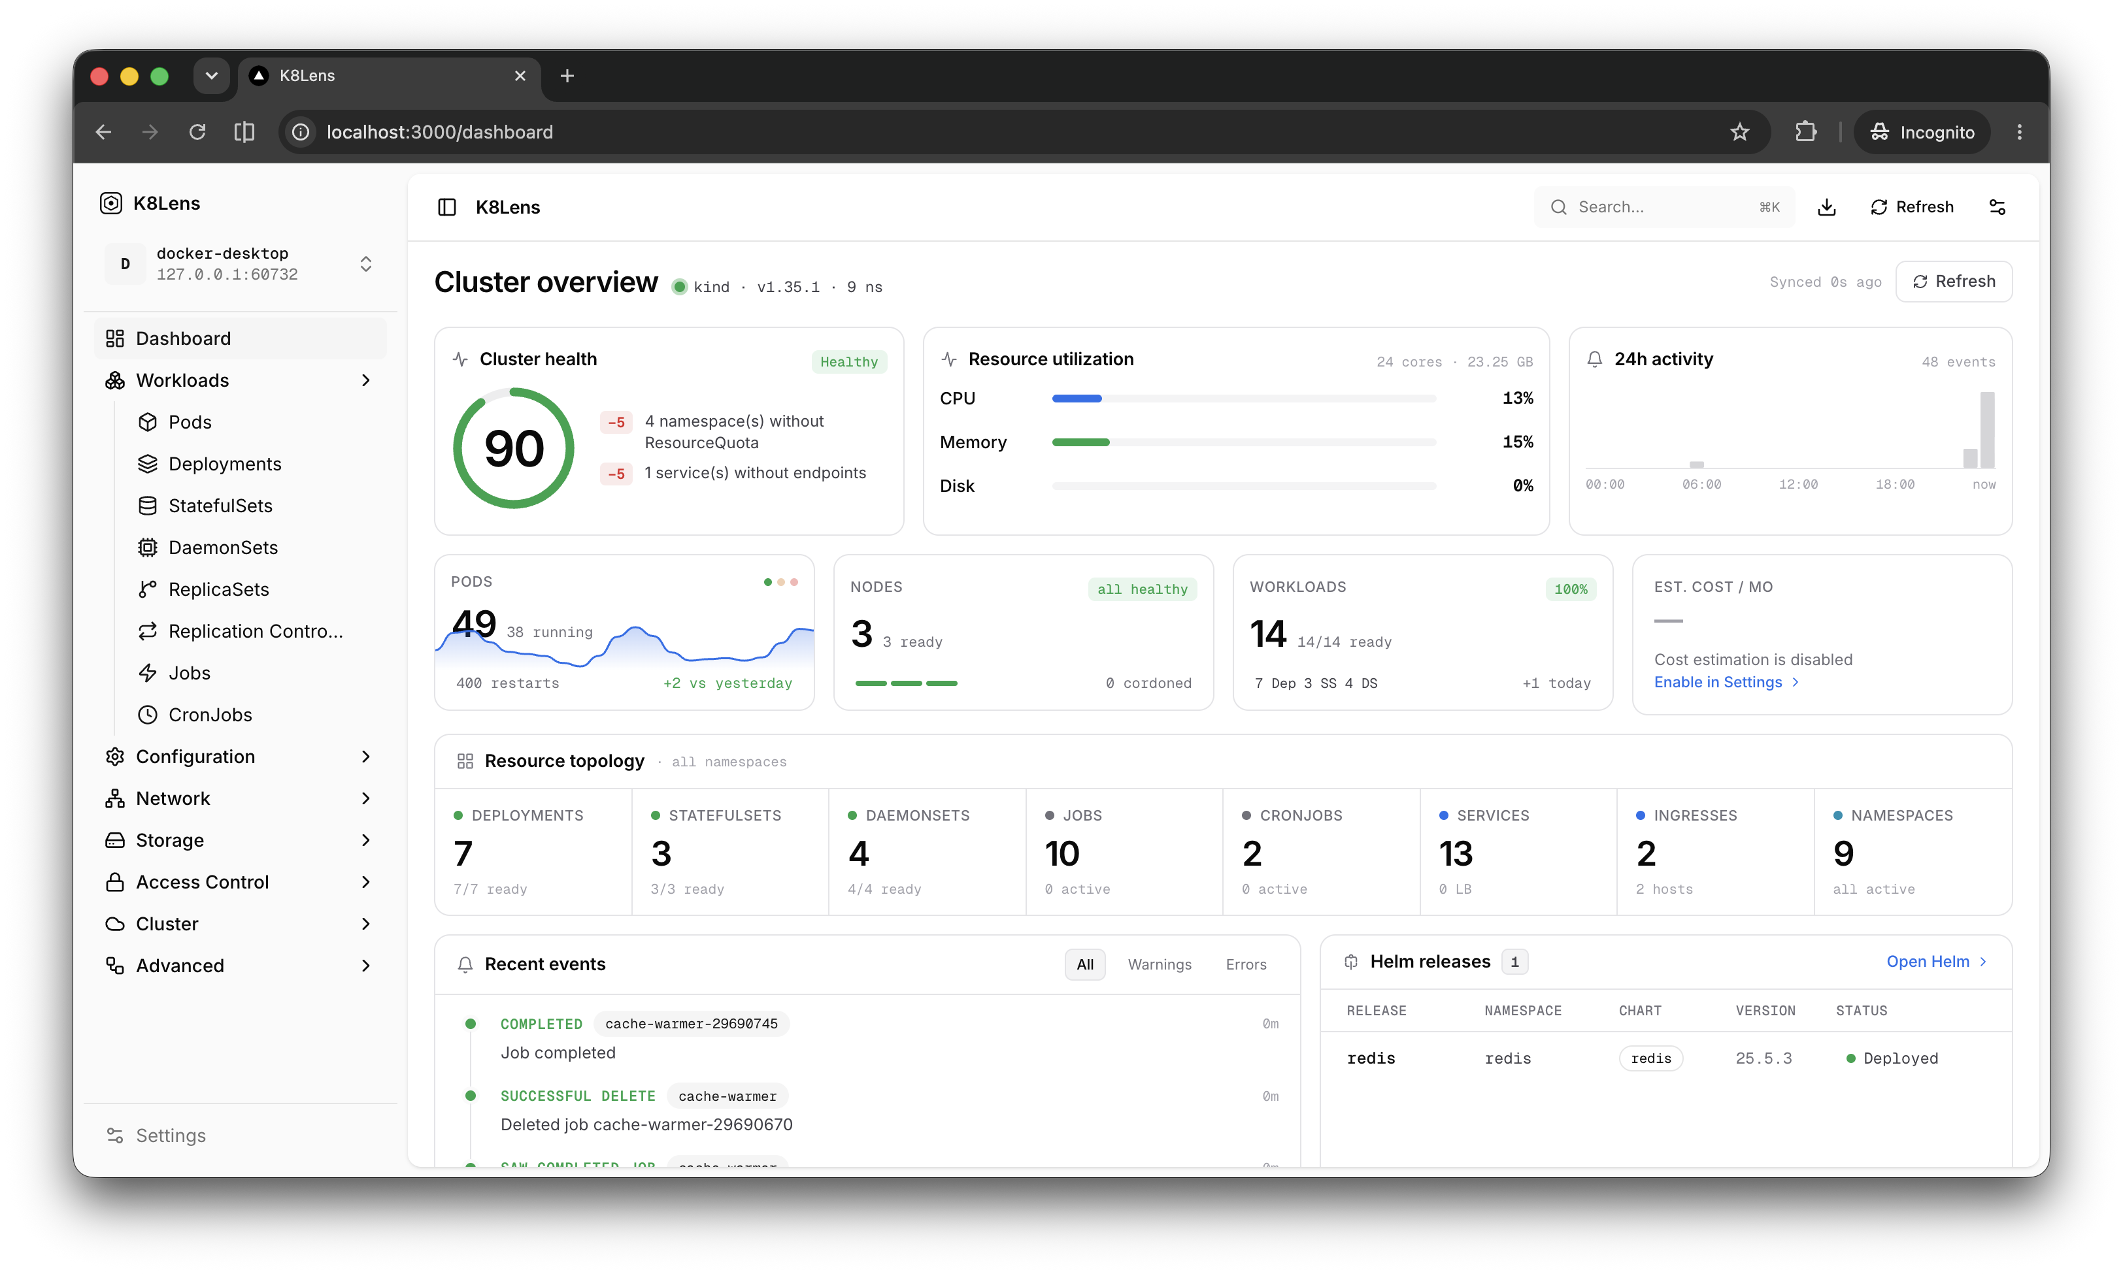Reload the page with browser reload icon
The image size is (2123, 1274).
point(197,131)
